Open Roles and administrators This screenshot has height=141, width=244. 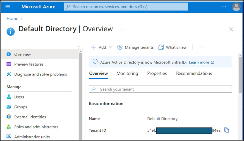click(x=36, y=127)
